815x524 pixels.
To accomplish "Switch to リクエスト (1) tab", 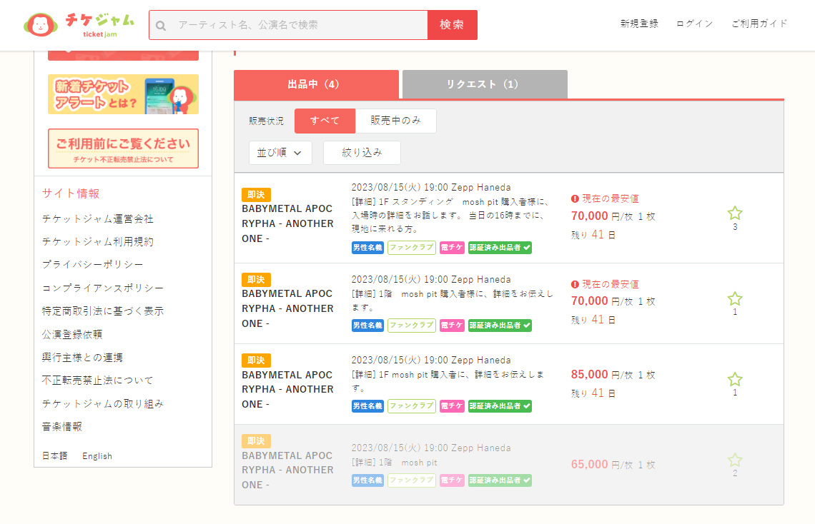I will [485, 84].
